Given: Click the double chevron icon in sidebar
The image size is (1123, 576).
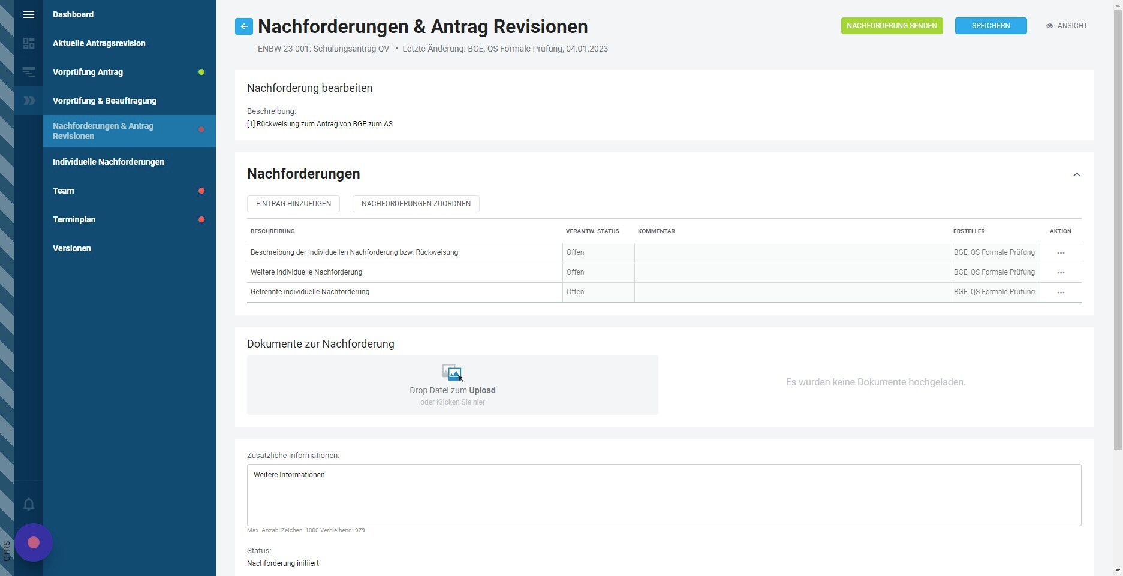Looking at the screenshot, I should coord(29,101).
